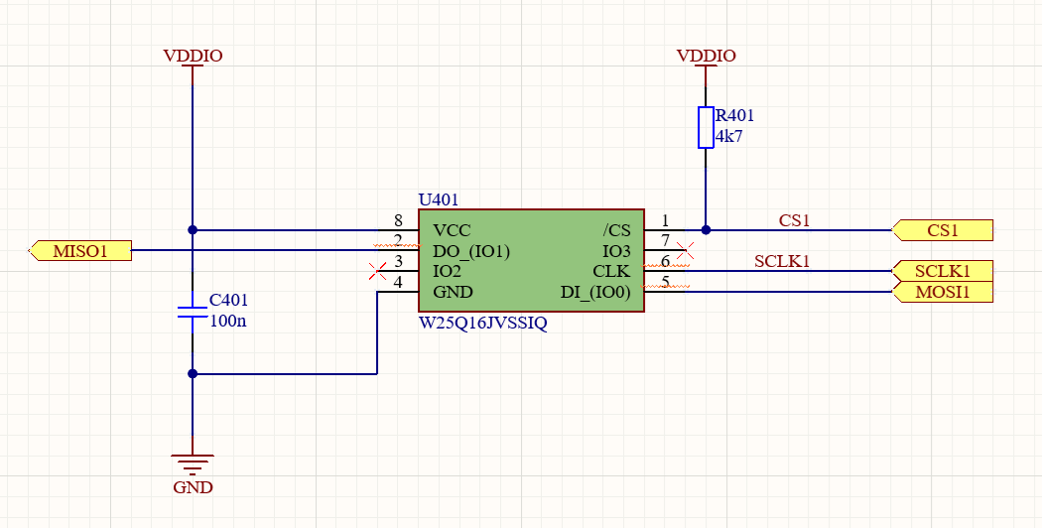Click the no-connect cross on pin 3
Image resolution: width=1042 pixels, height=528 pixels.
[377, 271]
